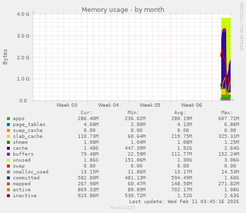Click the Week 04 axis label

click(x=108, y=105)
